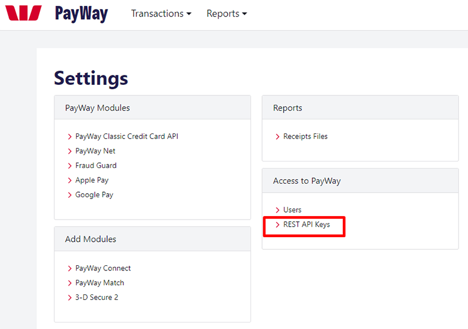Click the Settings page heading
Screen dimensions: 468x329
pyautogui.click(x=91, y=78)
